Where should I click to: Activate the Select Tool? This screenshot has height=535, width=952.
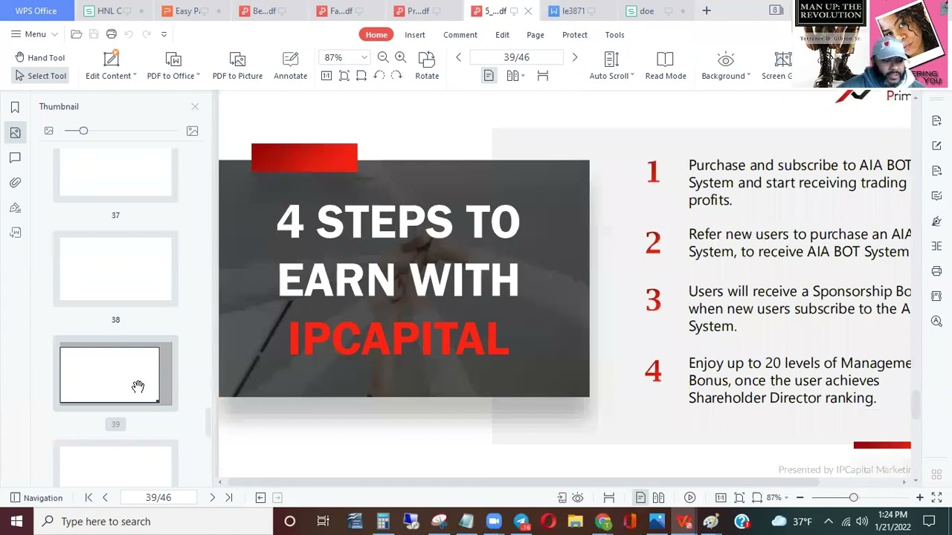[x=40, y=76]
